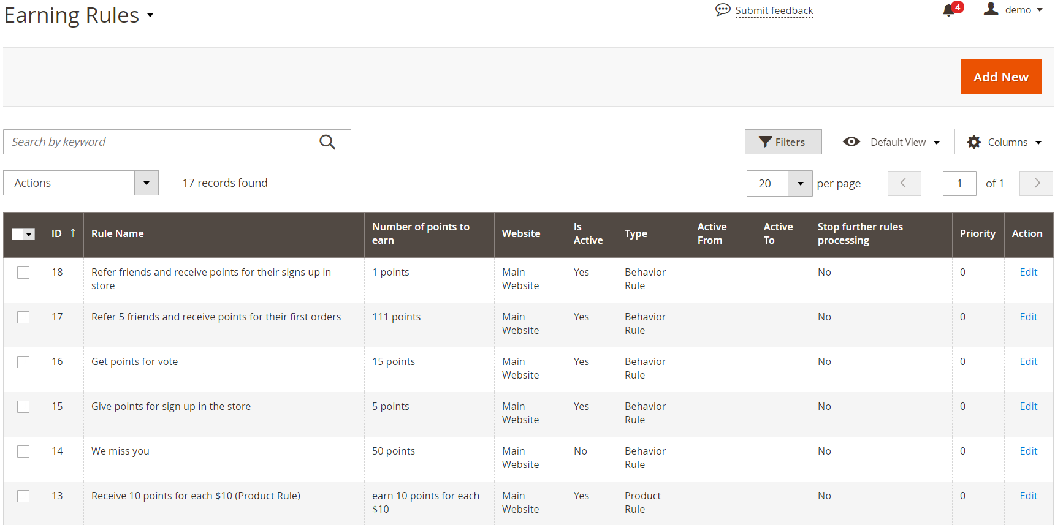The height and width of the screenshot is (525, 1055).
Task: Click the 'We miss you' rule name
Action: pyautogui.click(x=120, y=451)
